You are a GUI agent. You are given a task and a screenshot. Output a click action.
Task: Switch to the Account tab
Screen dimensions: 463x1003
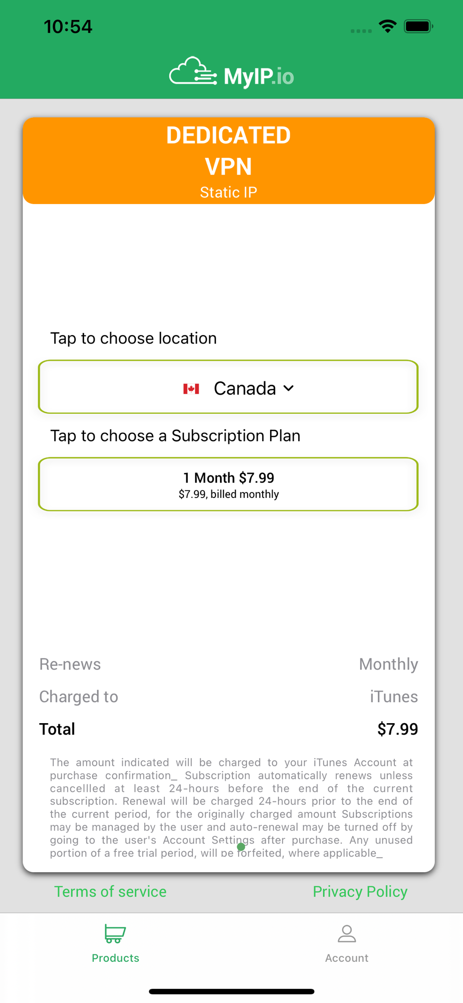(x=347, y=944)
